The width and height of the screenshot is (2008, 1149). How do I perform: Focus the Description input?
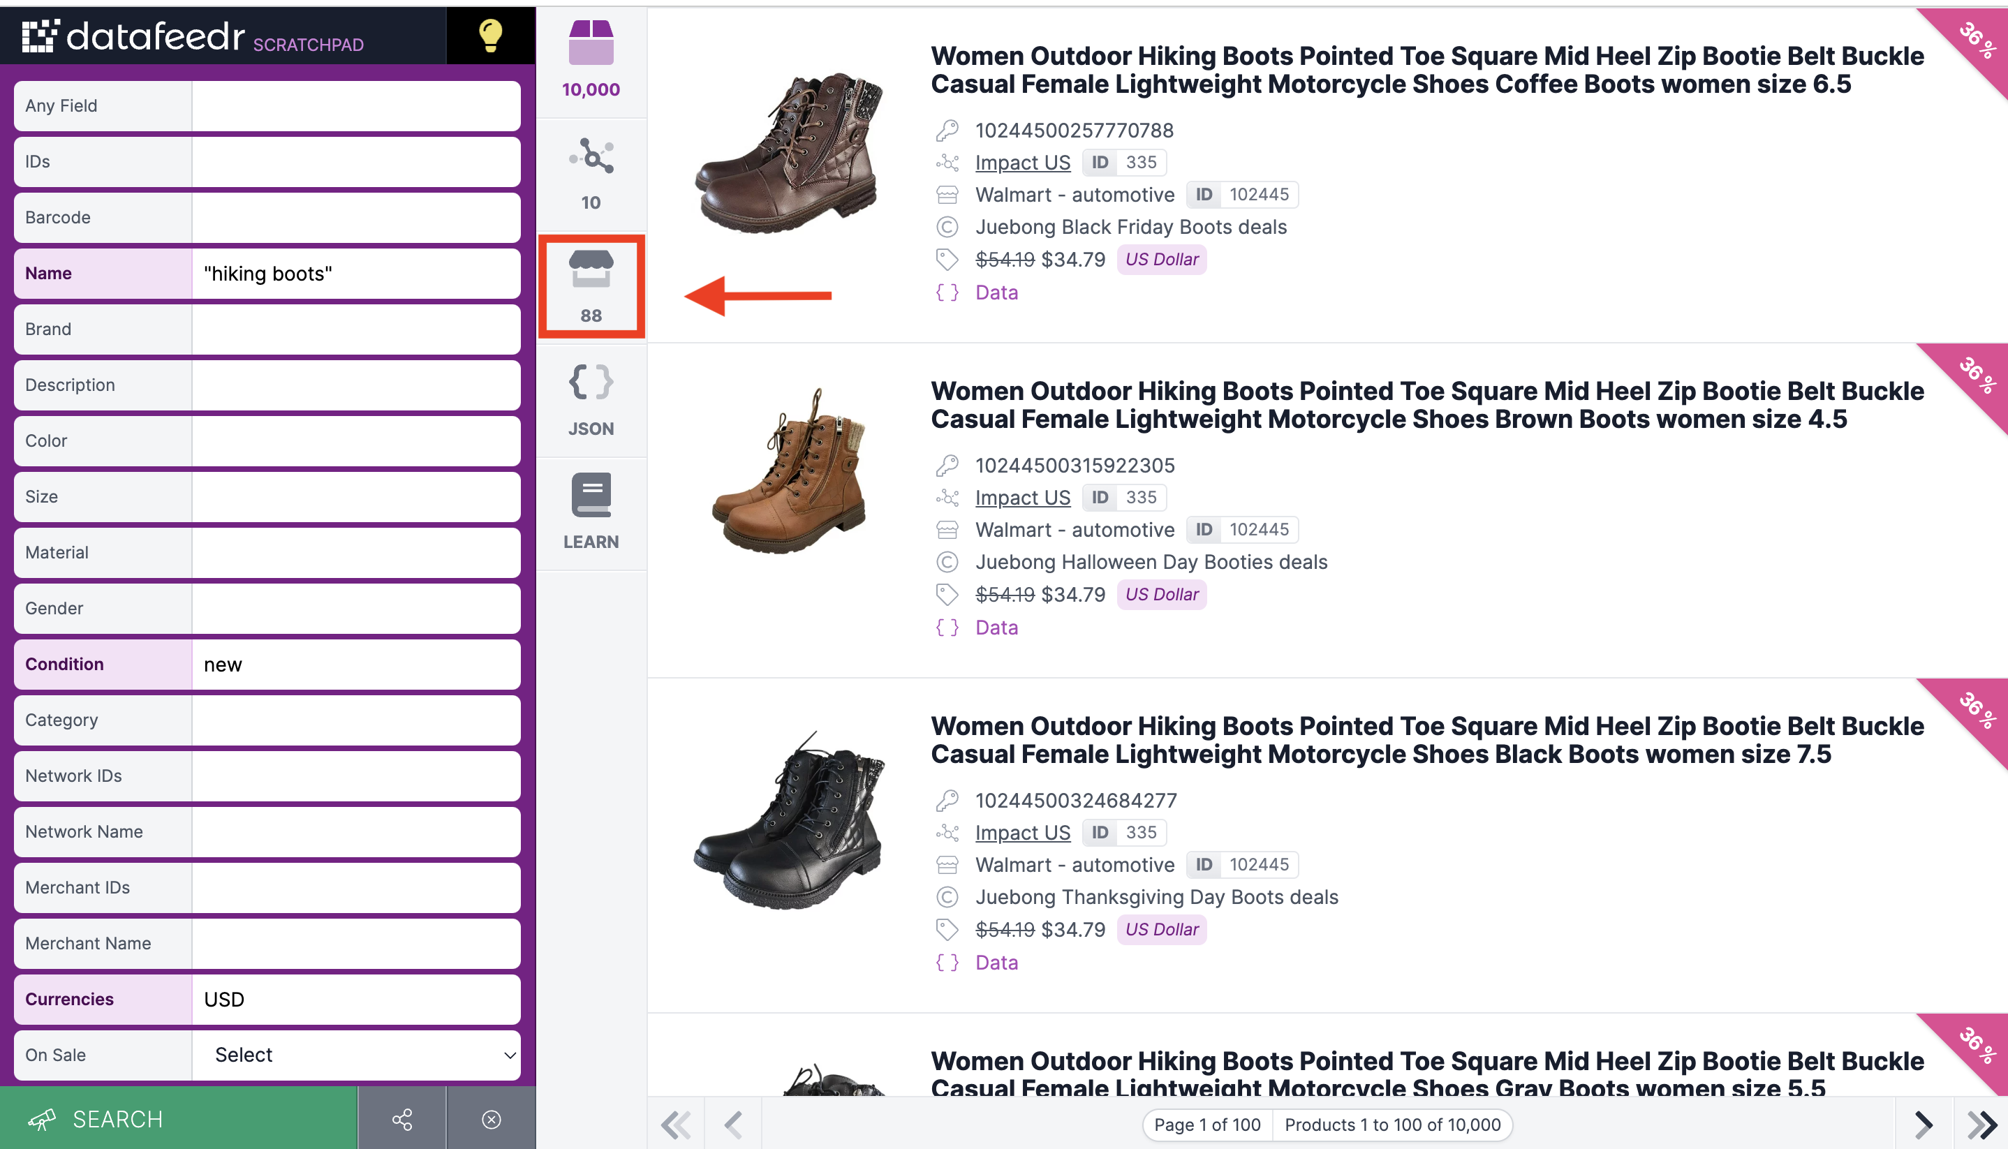click(356, 385)
